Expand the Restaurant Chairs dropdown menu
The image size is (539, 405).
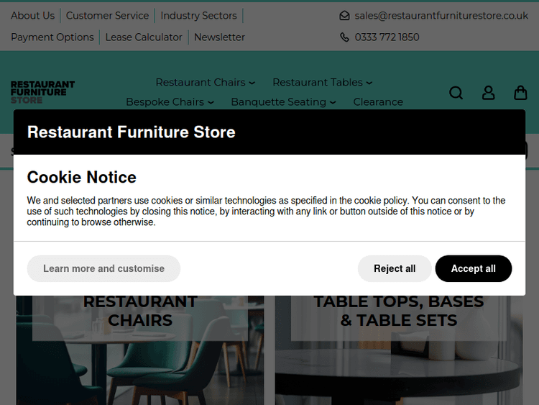point(206,82)
